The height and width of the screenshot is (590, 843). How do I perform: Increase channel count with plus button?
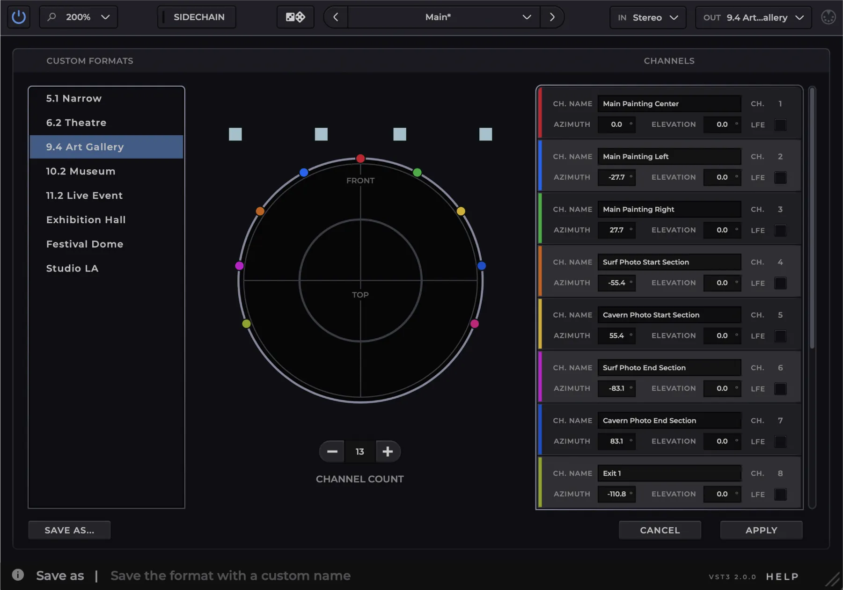coord(388,452)
